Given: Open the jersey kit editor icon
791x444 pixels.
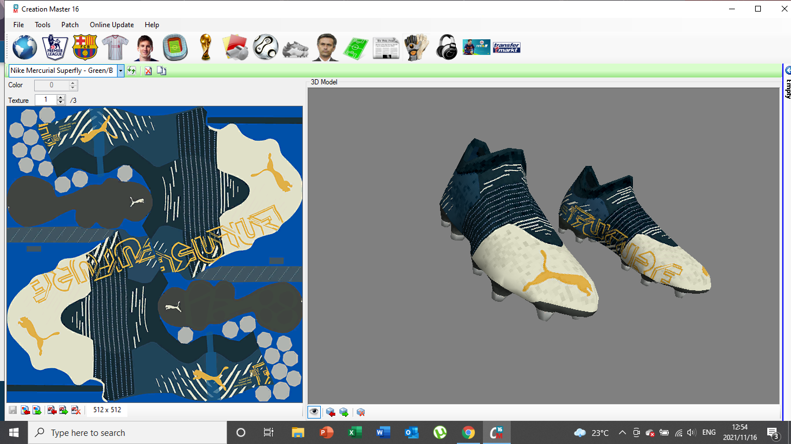Looking at the screenshot, I should [x=115, y=47].
